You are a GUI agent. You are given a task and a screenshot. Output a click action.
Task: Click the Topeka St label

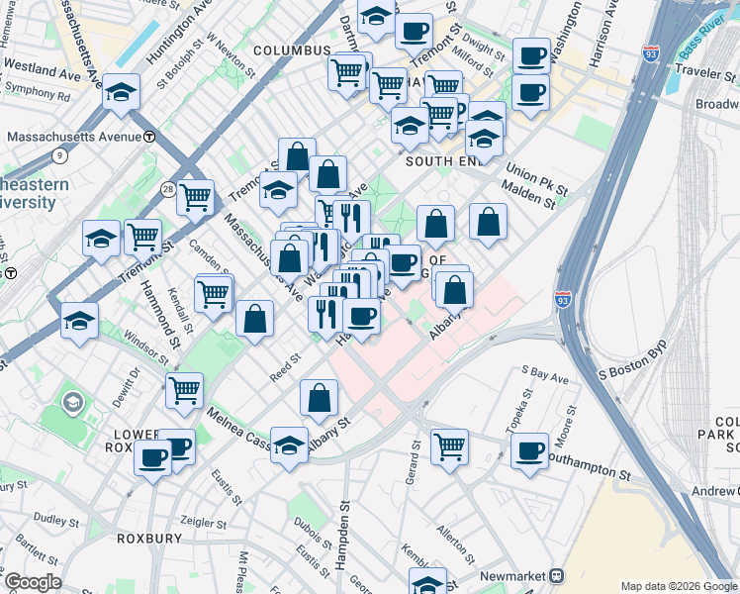click(518, 411)
